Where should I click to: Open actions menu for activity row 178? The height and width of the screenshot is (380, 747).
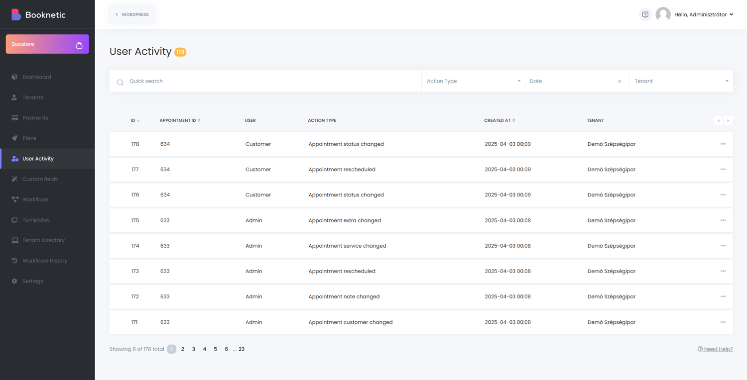click(723, 144)
